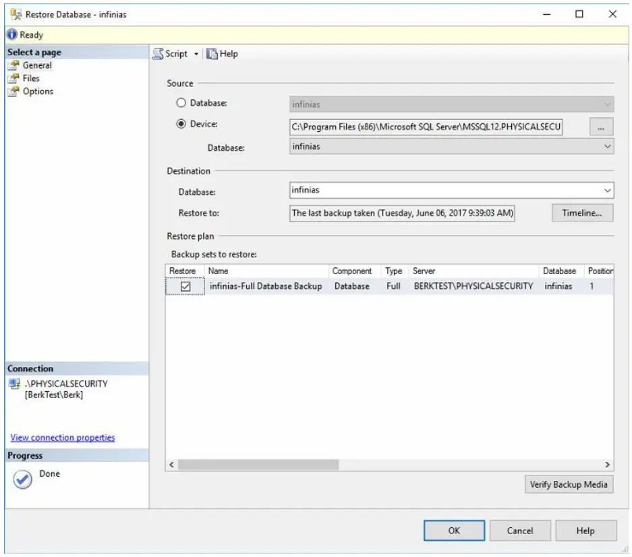
Task: Click the Help icon in toolbar
Action: (212, 54)
